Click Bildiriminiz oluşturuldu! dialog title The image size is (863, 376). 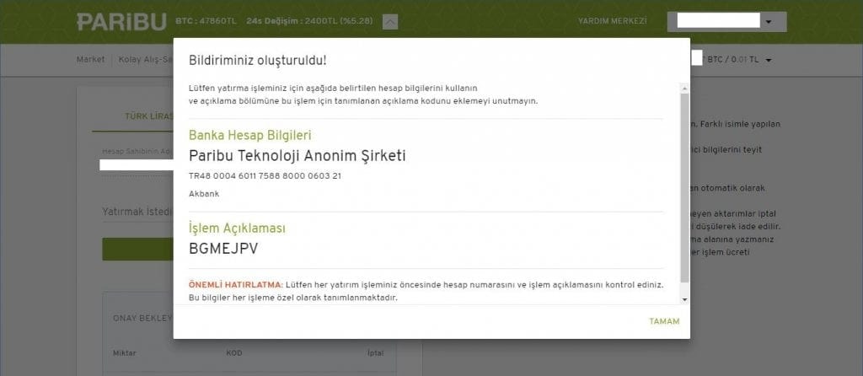258,61
